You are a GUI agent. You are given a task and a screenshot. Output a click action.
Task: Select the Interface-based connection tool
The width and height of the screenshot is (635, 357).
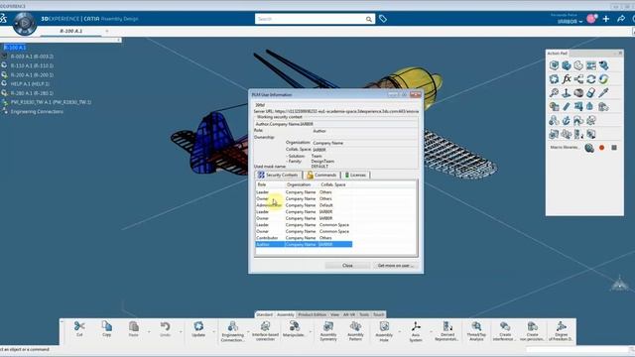tap(265, 330)
